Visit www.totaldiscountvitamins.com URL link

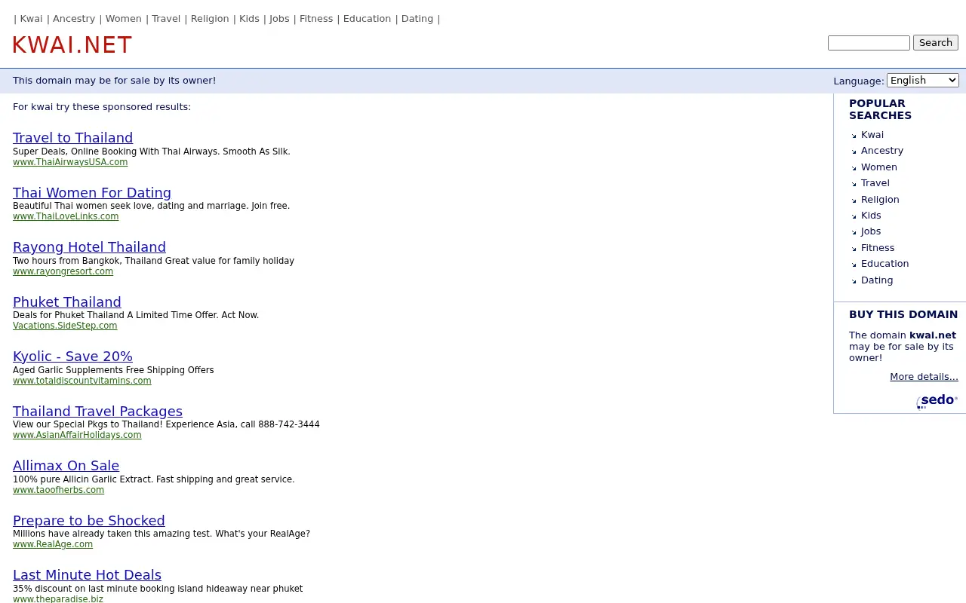coord(82,381)
